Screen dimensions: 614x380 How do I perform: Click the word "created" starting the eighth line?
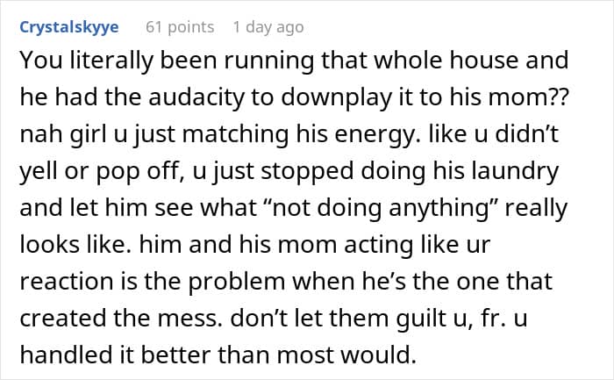tap(62, 318)
